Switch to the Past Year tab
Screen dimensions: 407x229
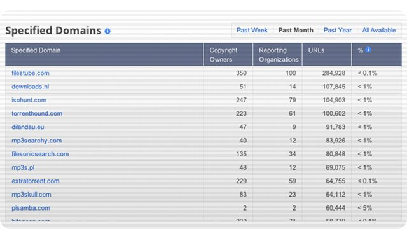point(338,30)
